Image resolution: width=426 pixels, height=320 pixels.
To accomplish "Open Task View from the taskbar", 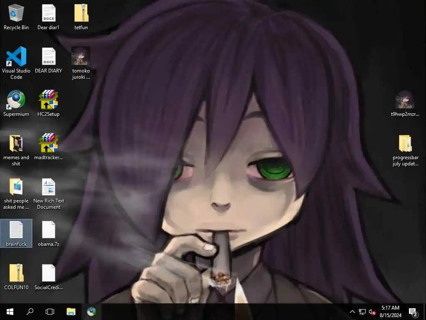I will coord(50,312).
